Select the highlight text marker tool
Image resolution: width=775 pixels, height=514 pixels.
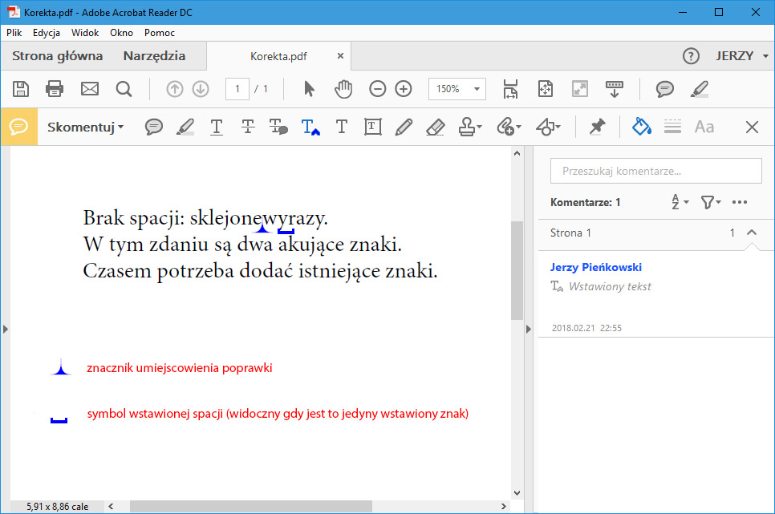coord(185,127)
